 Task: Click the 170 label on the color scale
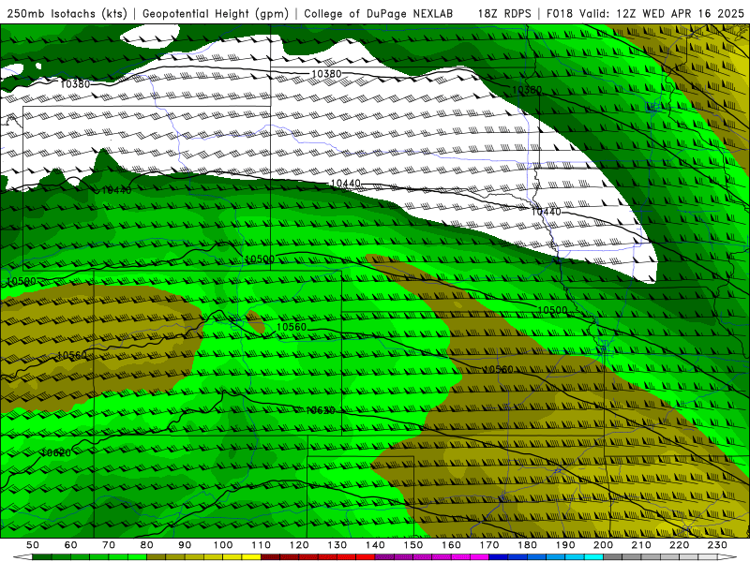click(x=489, y=545)
